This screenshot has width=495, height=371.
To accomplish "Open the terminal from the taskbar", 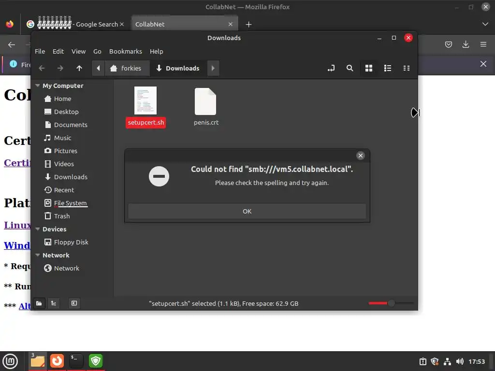I will tap(76, 361).
